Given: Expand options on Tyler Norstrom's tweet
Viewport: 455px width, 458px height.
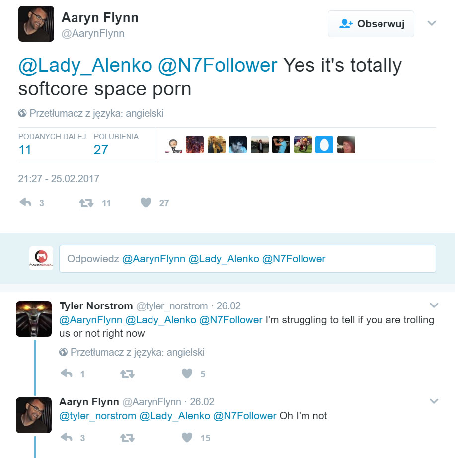Looking at the screenshot, I should tap(434, 305).
